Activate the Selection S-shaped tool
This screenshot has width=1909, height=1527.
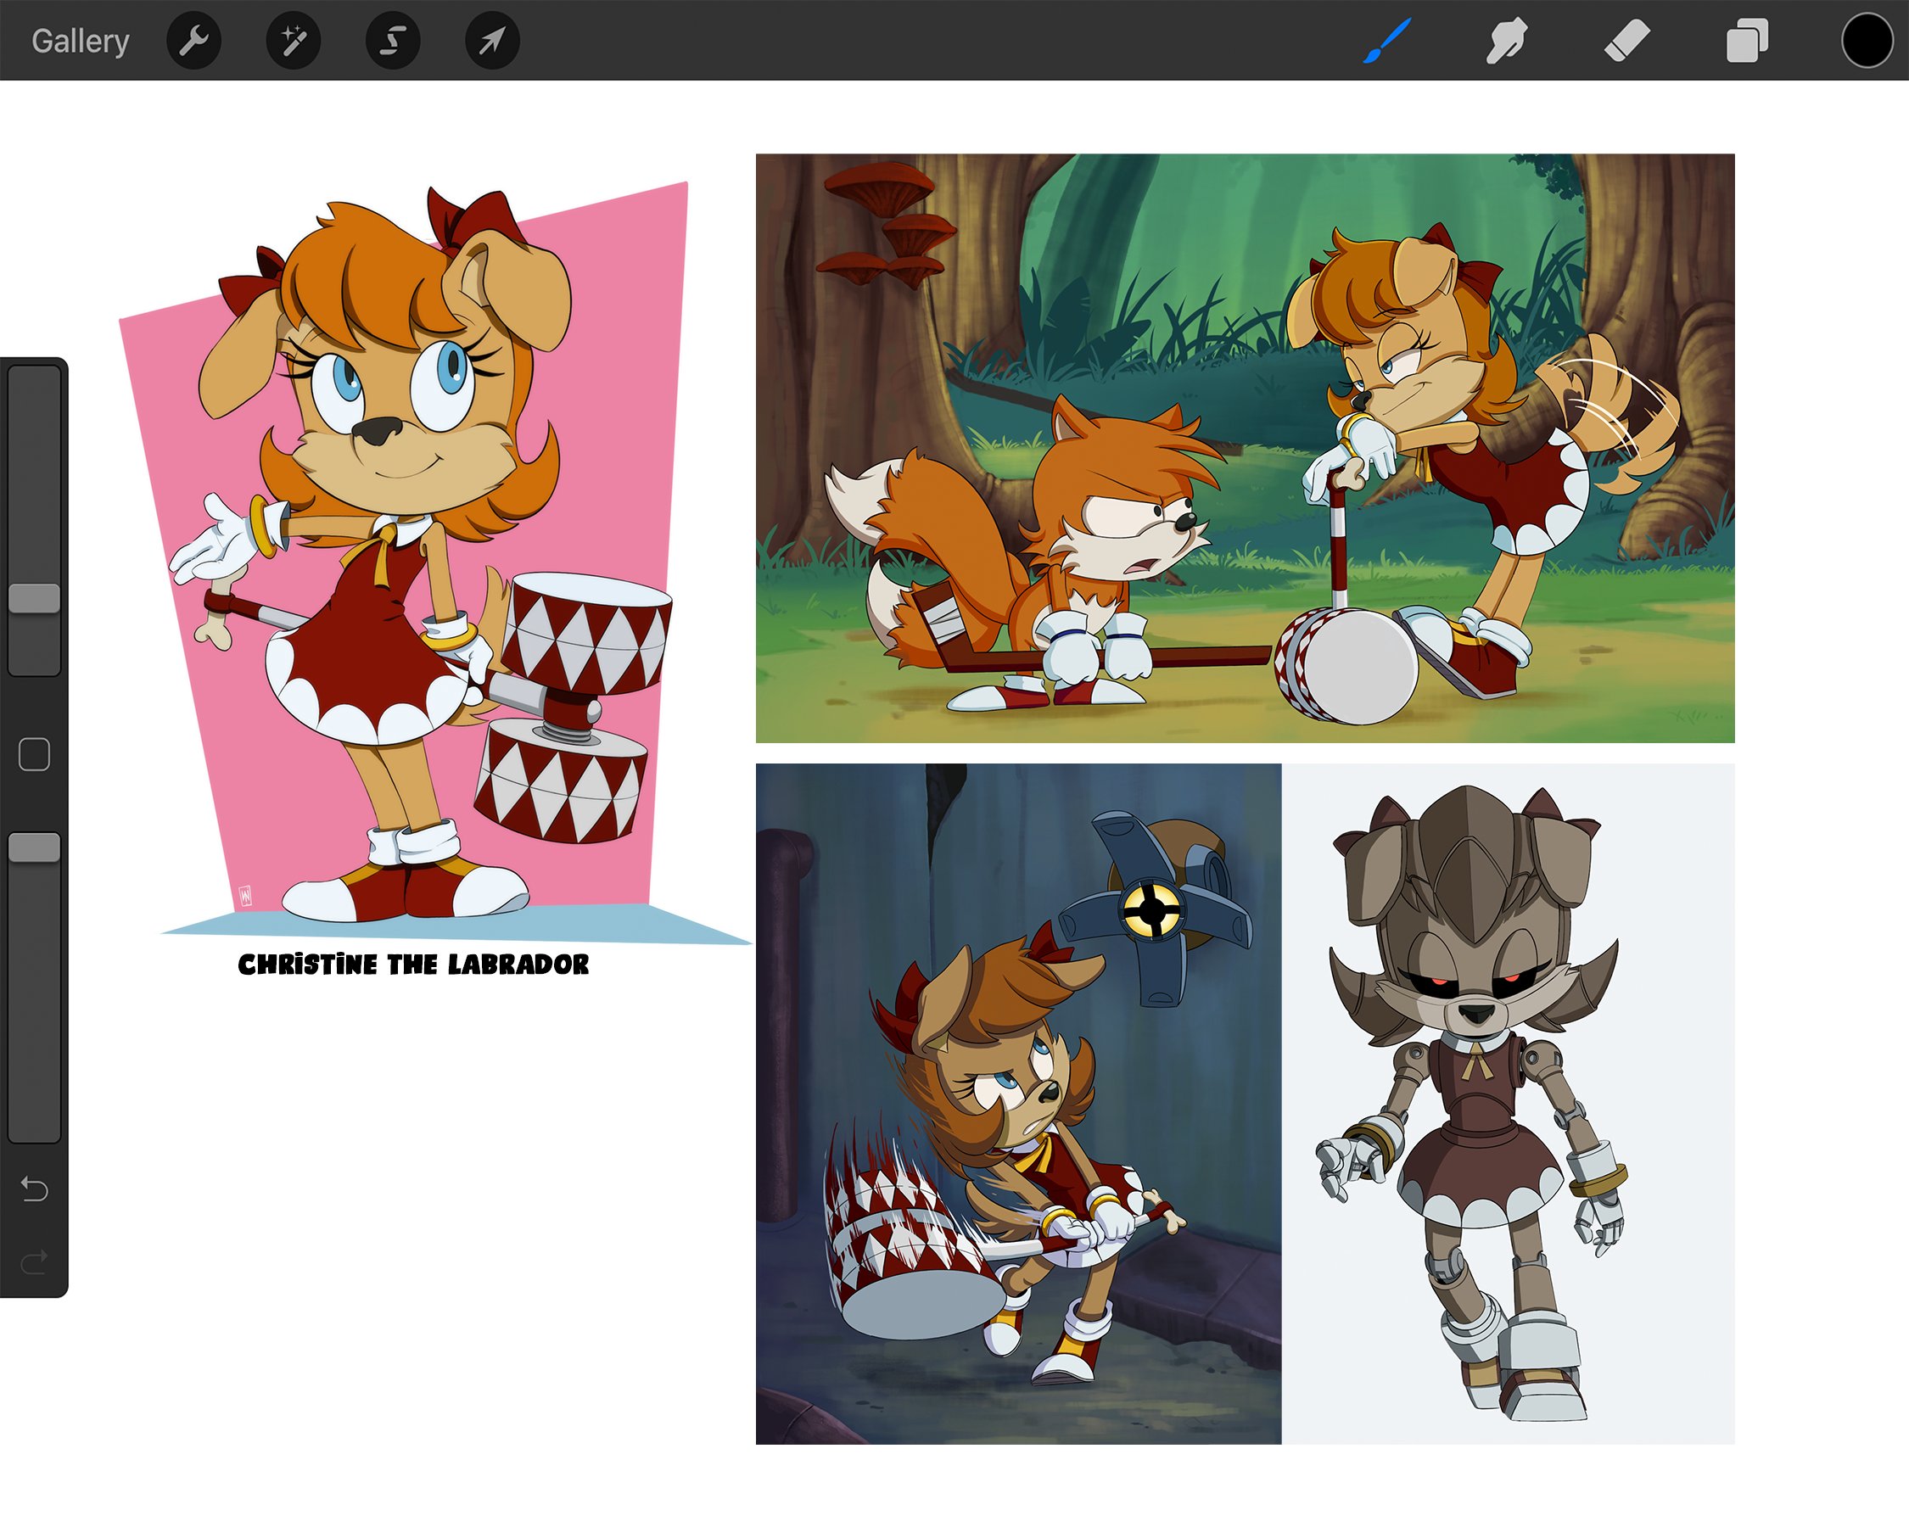(393, 41)
